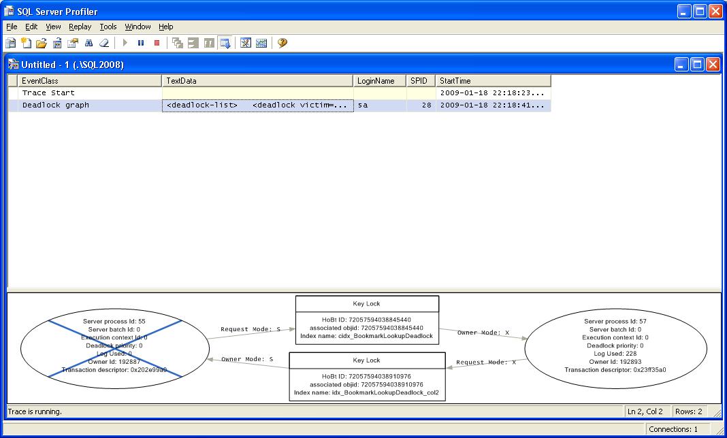This screenshot has width=727, height=438.
Task: Maximize the Untitled - 1 trace window
Action: coord(697,65)
